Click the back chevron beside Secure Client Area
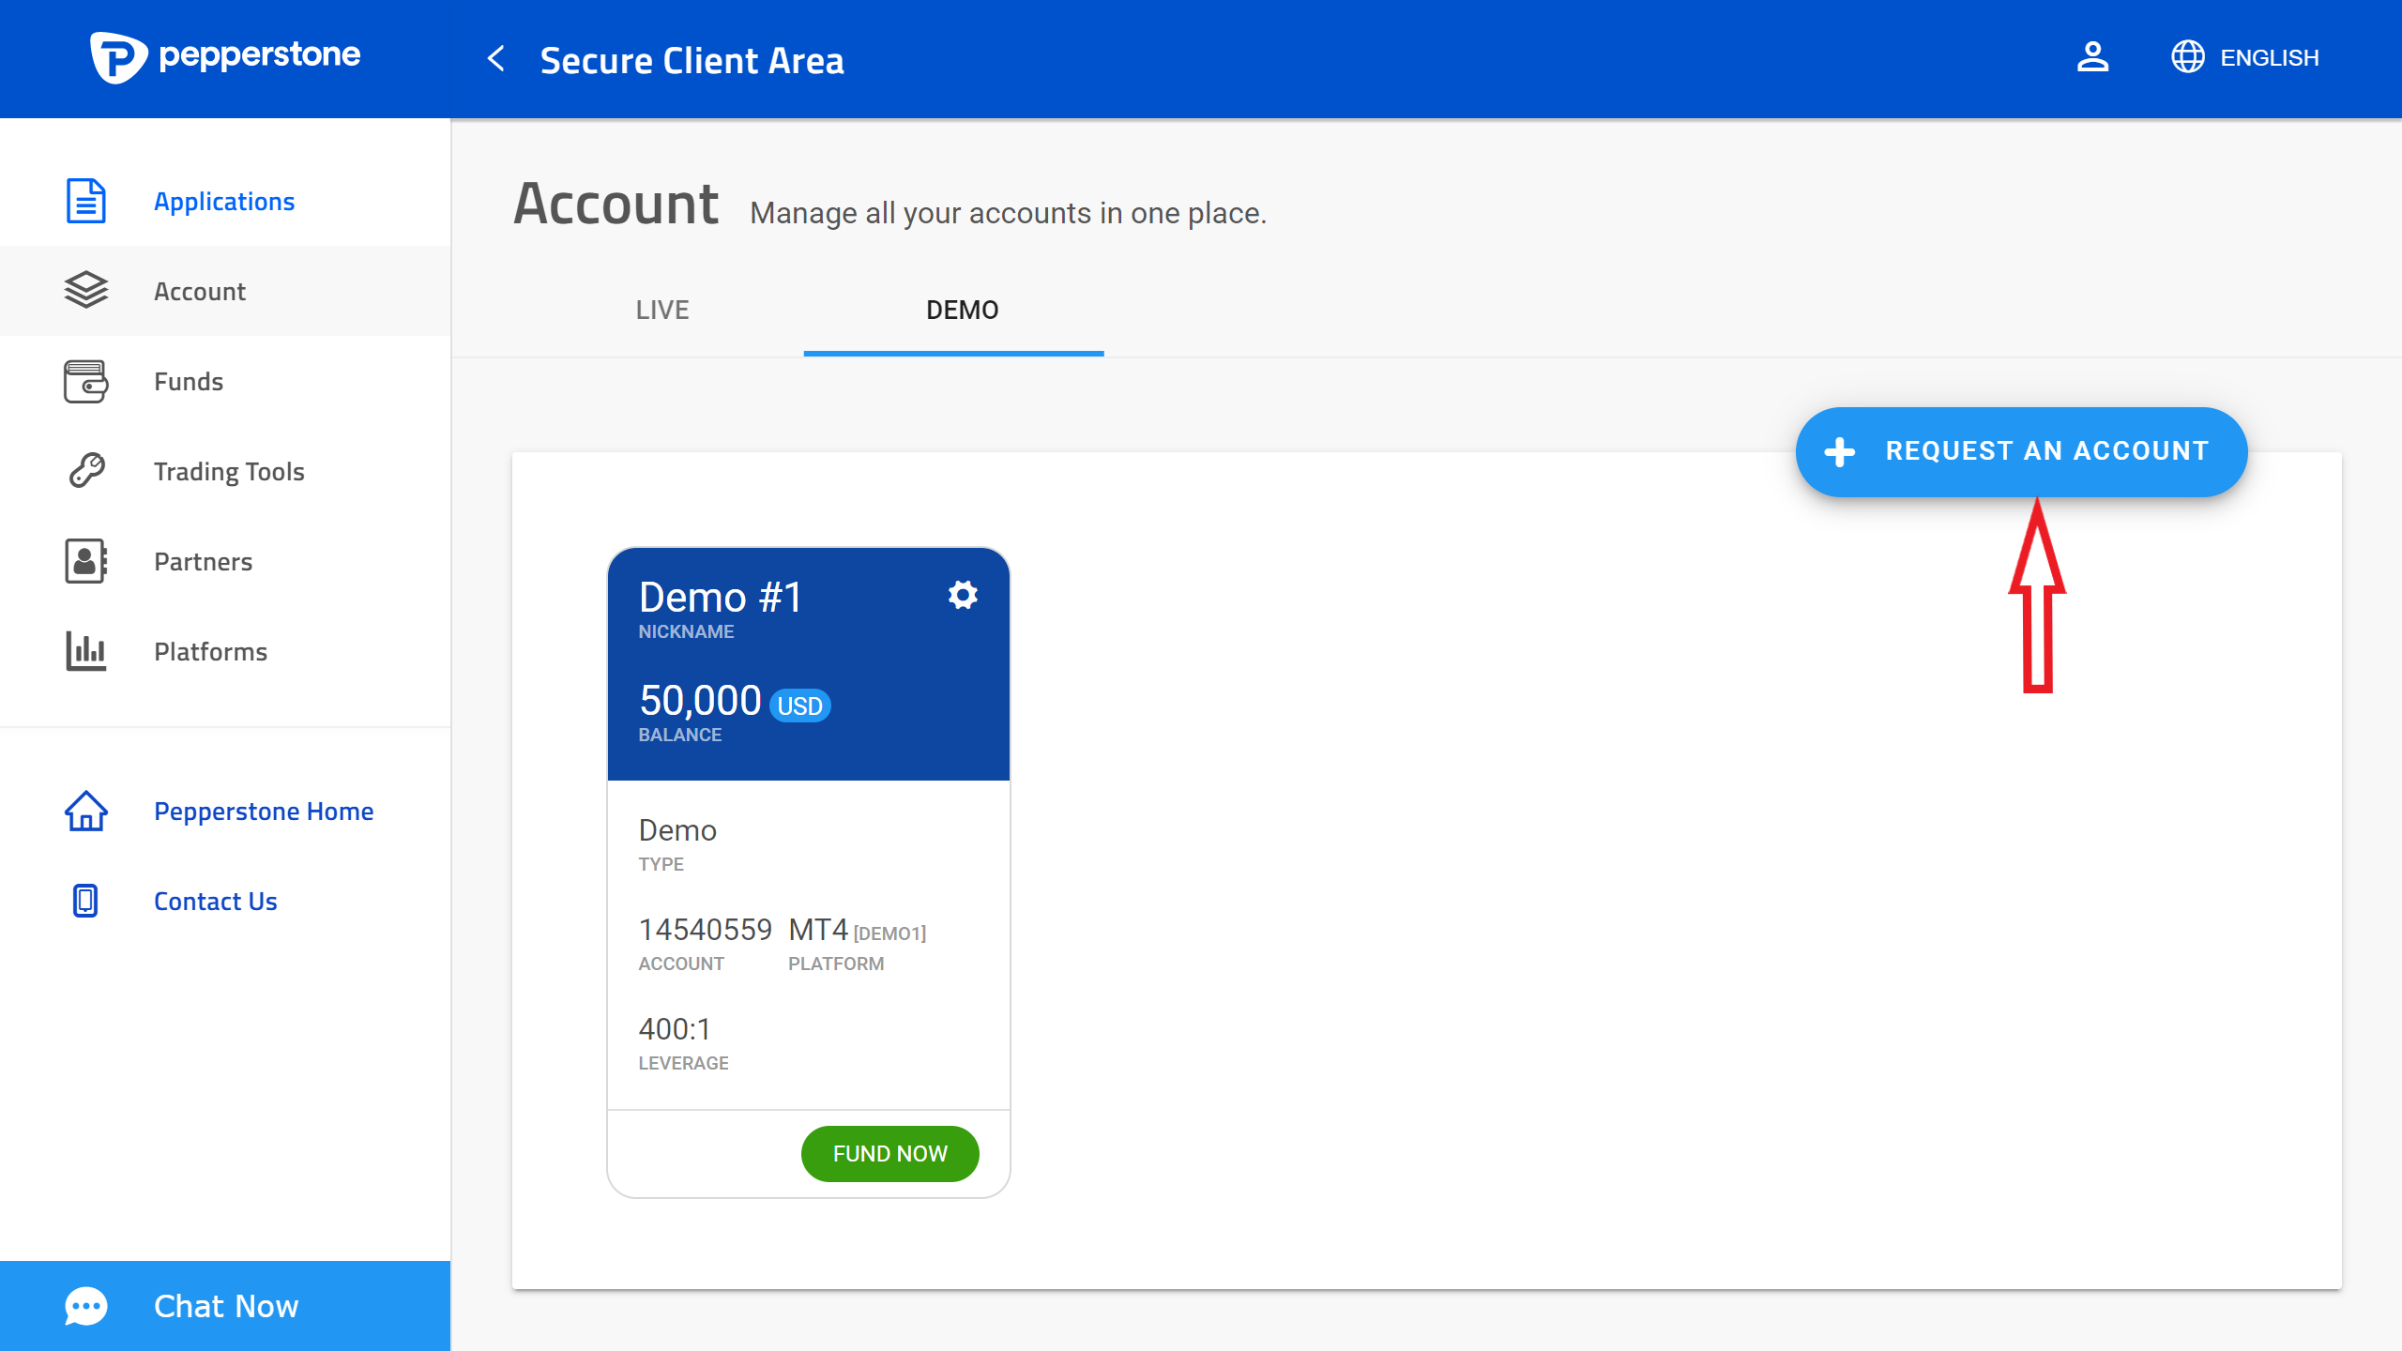Viewport: 2402px width, 1351px height. point(497,59)
